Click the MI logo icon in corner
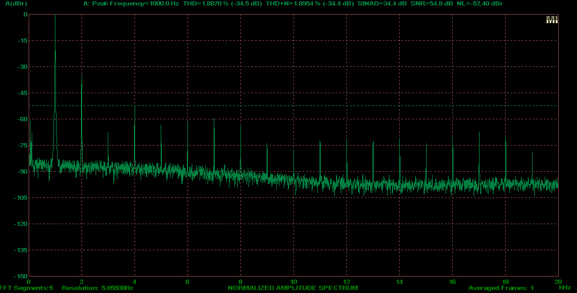The width and height of the screenshot is (577, 293). [551, 20]
